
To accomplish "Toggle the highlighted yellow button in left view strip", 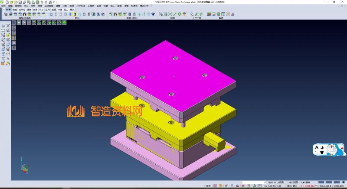I will pyautogui.click(x=13, y=38).
